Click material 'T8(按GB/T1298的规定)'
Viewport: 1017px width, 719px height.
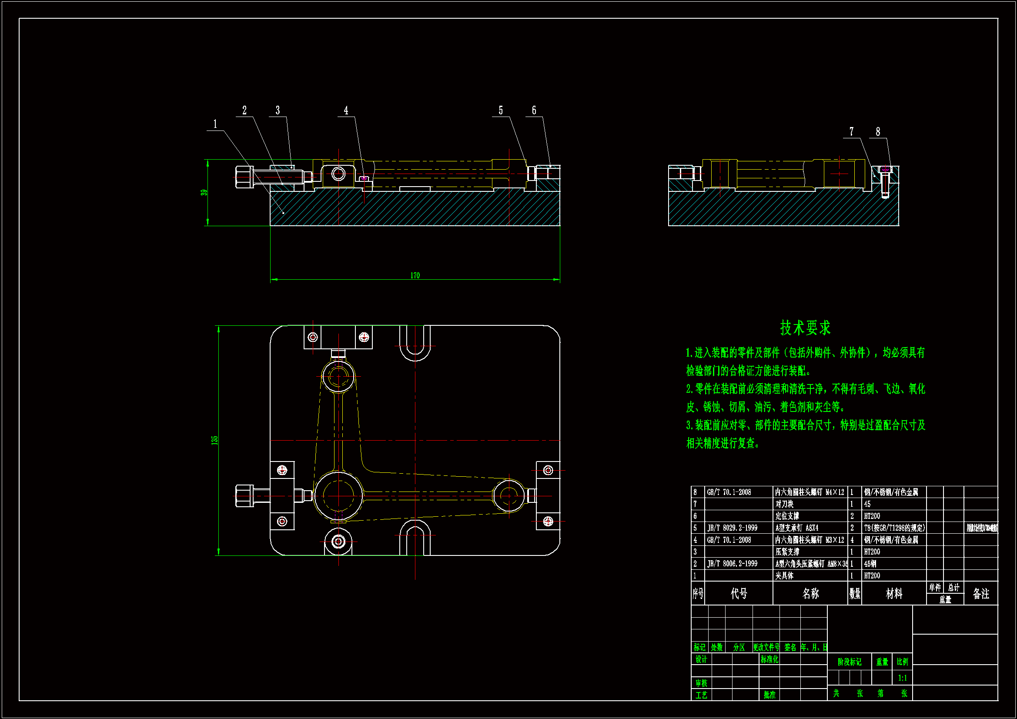(x=894, y=528)
